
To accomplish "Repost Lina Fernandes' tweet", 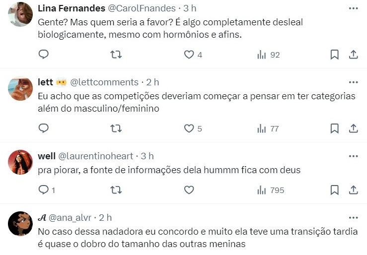I will tap(116, 55).
